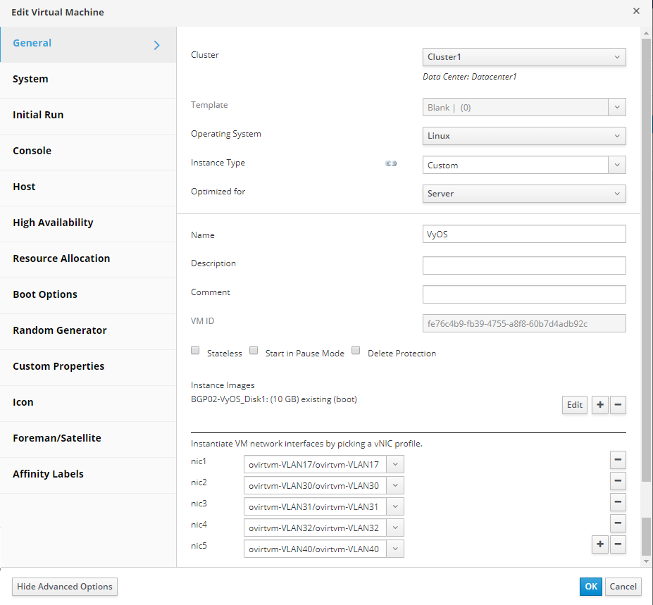This screenshot has width=653, height=605.
Task: Open nic2 vNIC profile dropdown
Action: (324, 485)
